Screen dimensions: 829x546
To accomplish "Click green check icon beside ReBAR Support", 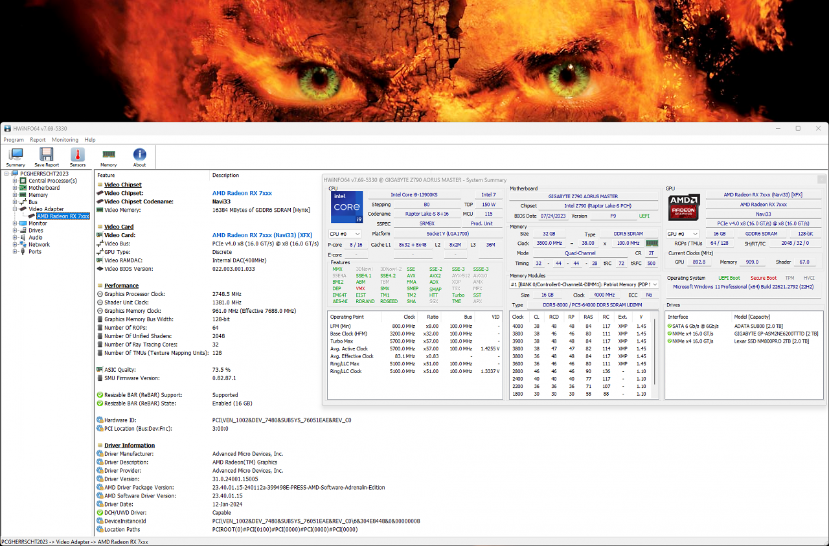I will [100, 395].
